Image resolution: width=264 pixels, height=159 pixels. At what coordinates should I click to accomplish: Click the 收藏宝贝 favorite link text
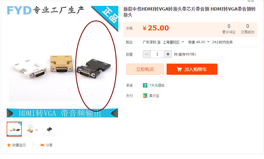click(19, 145)
